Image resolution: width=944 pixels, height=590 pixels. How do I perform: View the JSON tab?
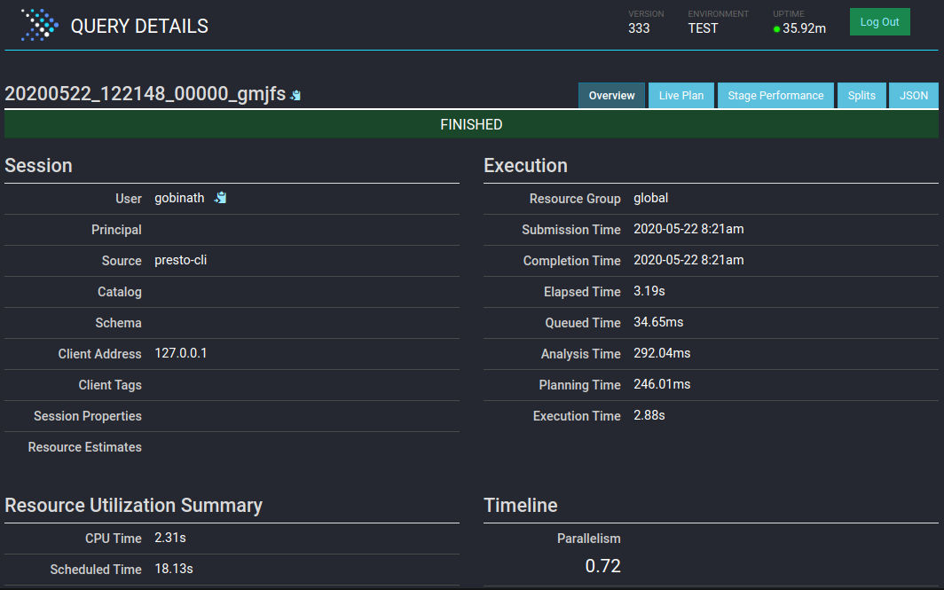click(913, 96)
